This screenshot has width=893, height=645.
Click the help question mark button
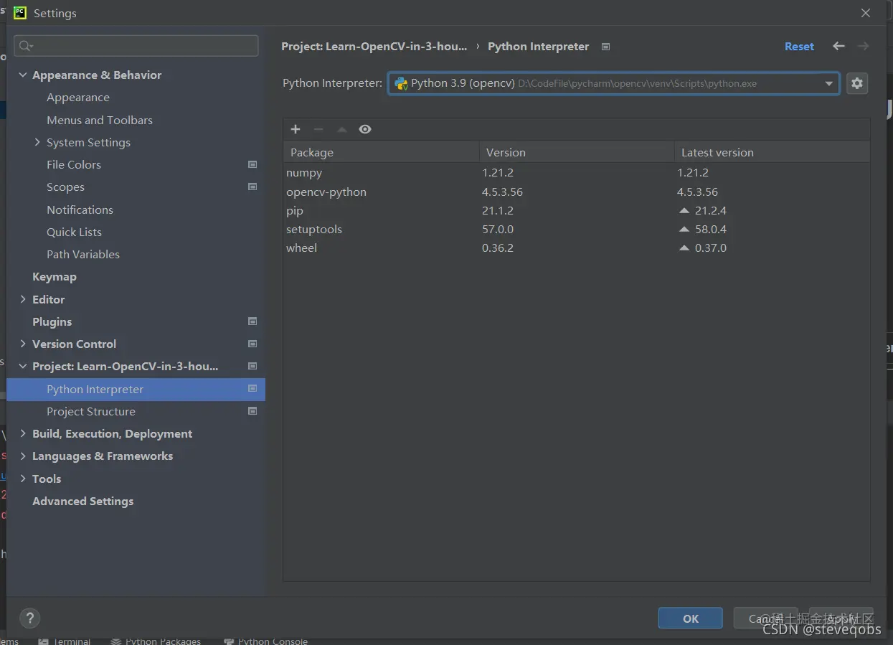pyautogui.click(x=29, y=618)
